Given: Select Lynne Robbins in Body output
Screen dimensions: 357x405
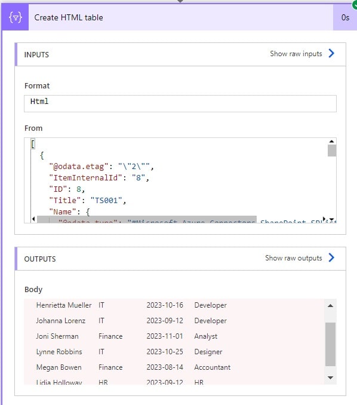Looking at the screenshot, I should coord(59,351).
